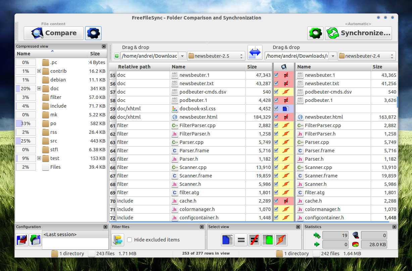Screen dimensions: 412x271
Task: Click the magnifier icon heading the category column
Action: coord(284,67)
